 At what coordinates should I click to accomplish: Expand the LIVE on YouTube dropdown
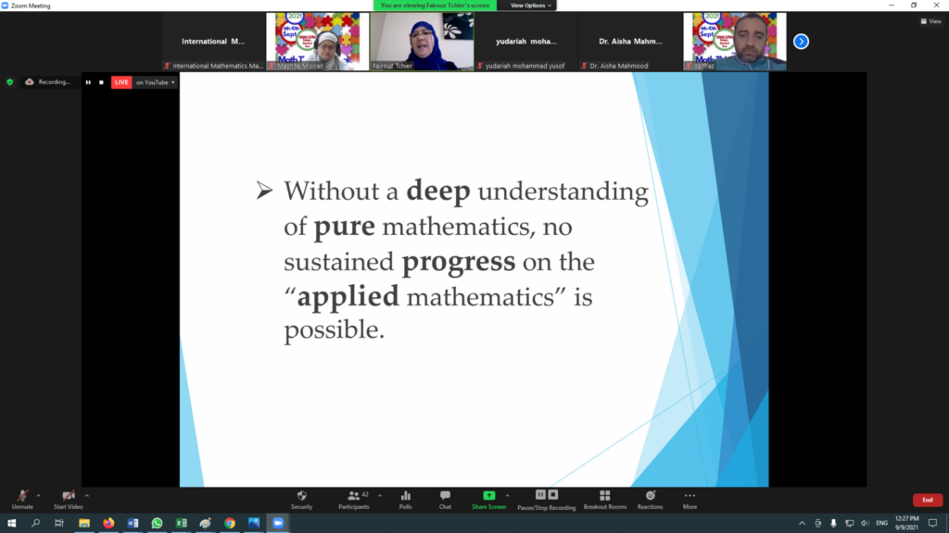click(156, 82)
